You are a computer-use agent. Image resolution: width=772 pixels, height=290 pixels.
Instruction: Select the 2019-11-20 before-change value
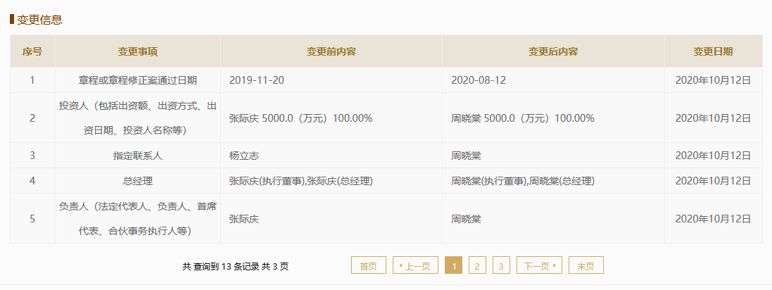257,80
